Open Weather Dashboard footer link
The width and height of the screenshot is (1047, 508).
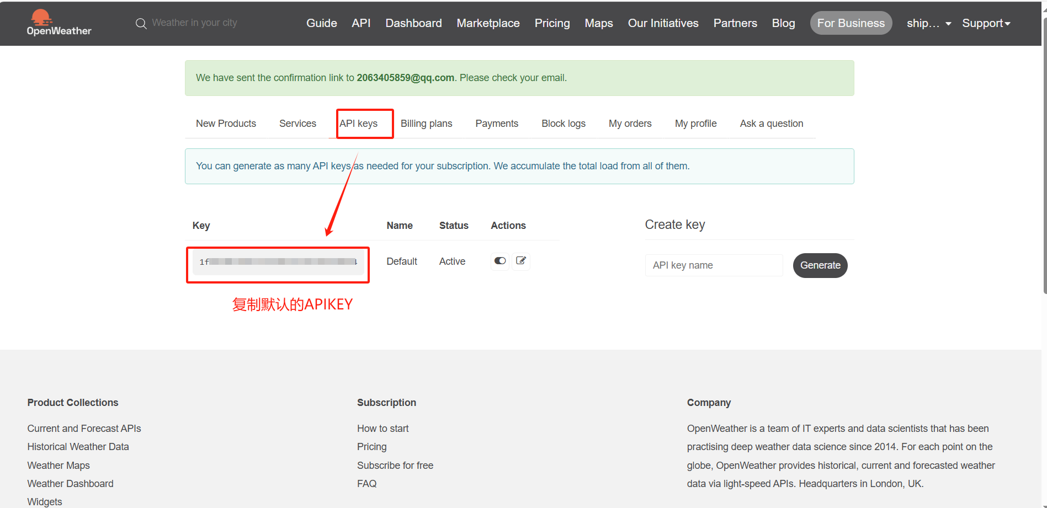70,484
